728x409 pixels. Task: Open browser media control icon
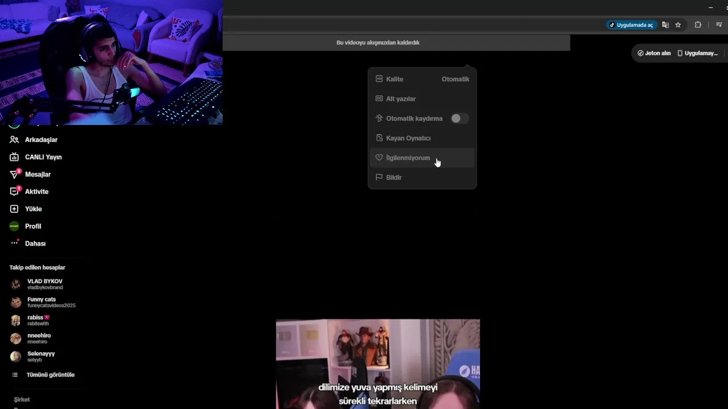(x=719, y=25)
